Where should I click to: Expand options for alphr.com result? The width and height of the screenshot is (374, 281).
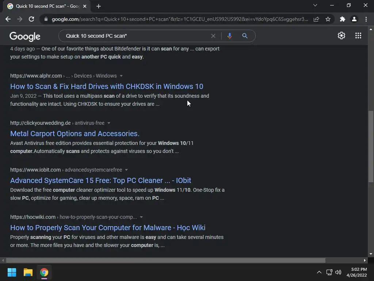pyautogui.click(x=121, y=76)
